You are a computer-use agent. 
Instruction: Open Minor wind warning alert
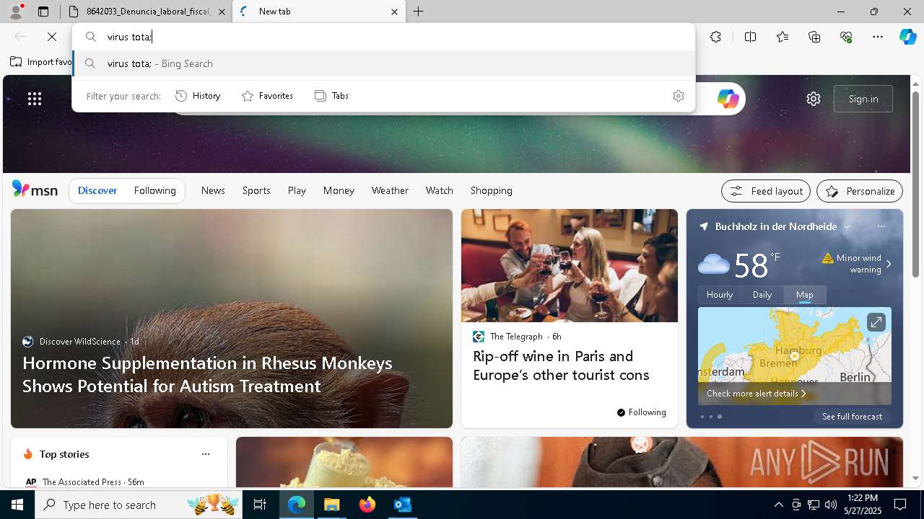point(853,263)
